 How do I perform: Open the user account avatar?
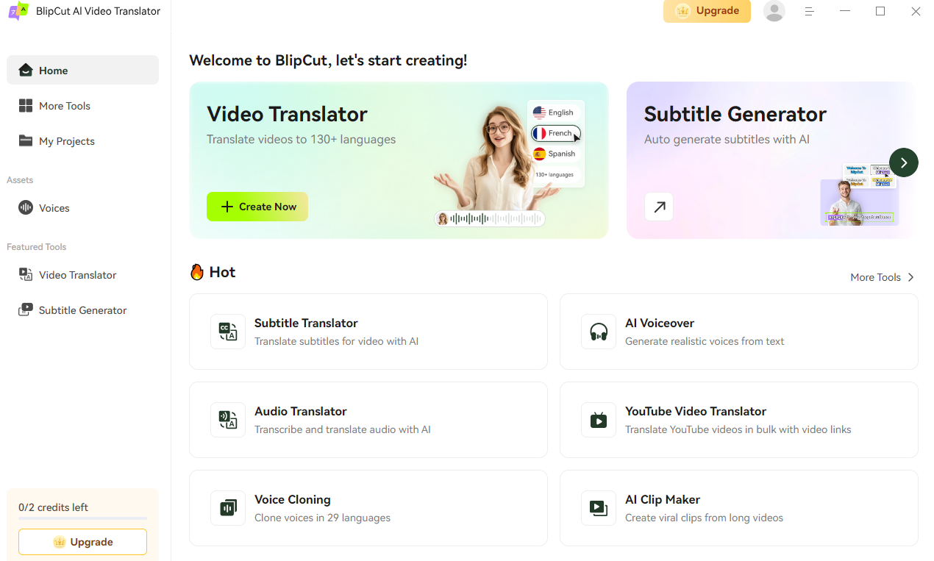coord(774,11)
